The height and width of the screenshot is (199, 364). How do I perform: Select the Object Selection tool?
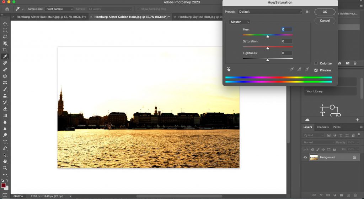5,44
